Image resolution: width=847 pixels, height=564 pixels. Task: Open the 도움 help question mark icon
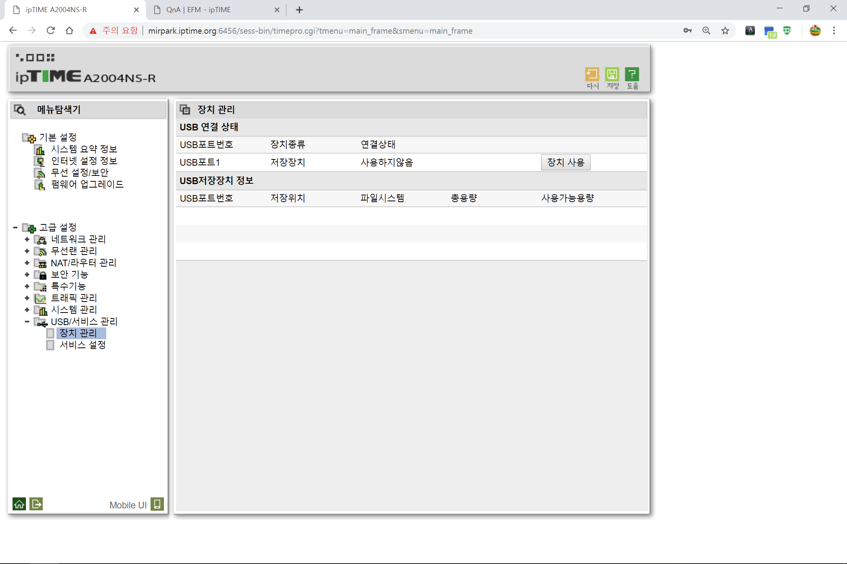click(632, 74)
